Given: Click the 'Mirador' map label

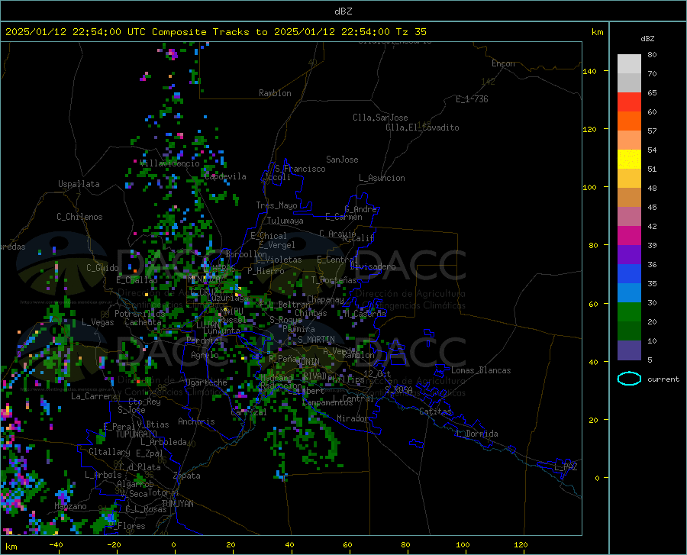Looking at the screenshot, I should tap(352, 418).
